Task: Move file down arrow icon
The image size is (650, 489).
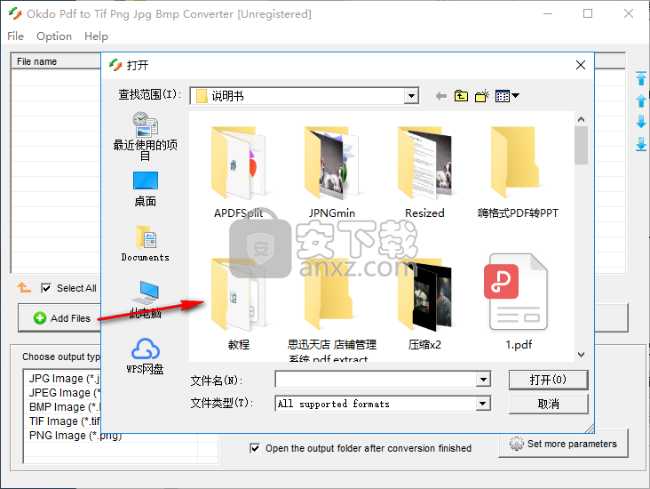Action: click(x=641, y=122)
